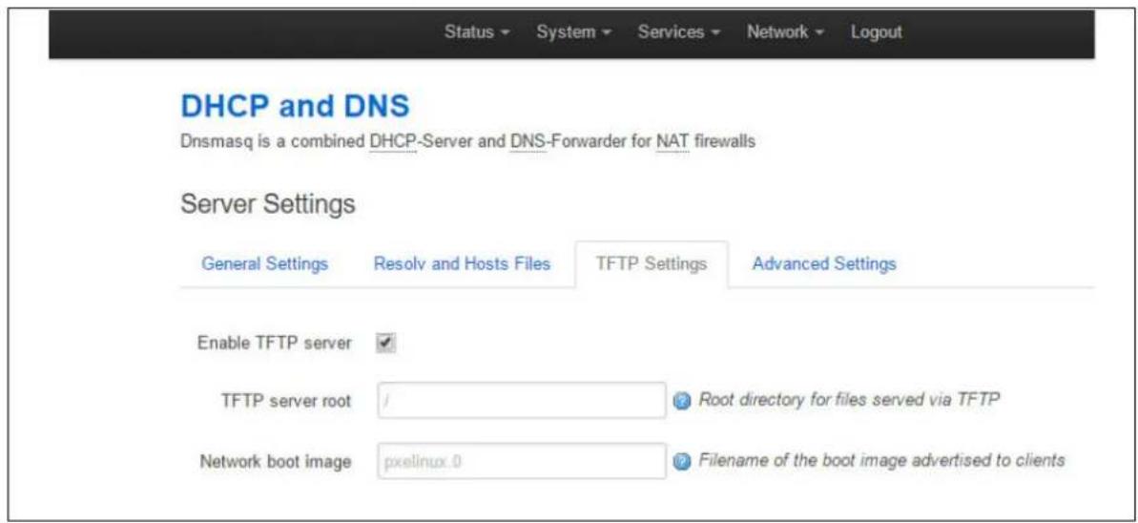Click the "Enable TFTP server" label

[x=275, y=342]
